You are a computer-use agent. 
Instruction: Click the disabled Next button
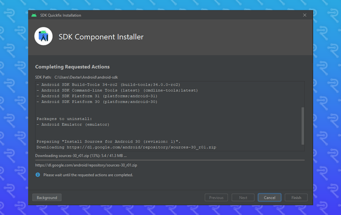[x=243, y=197]
